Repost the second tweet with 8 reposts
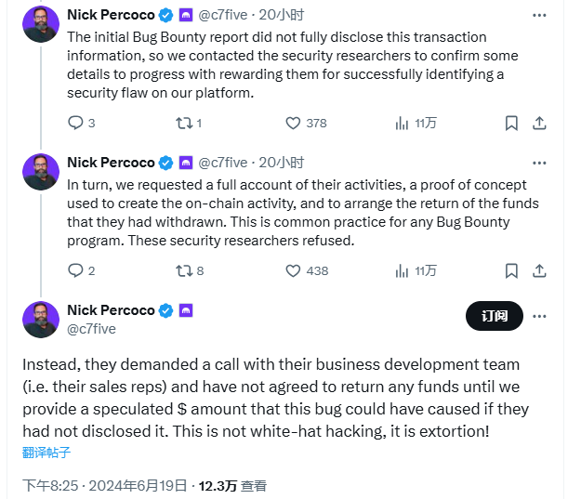The height and width of the screenshot is (499, 581). [x=183, y=270]
